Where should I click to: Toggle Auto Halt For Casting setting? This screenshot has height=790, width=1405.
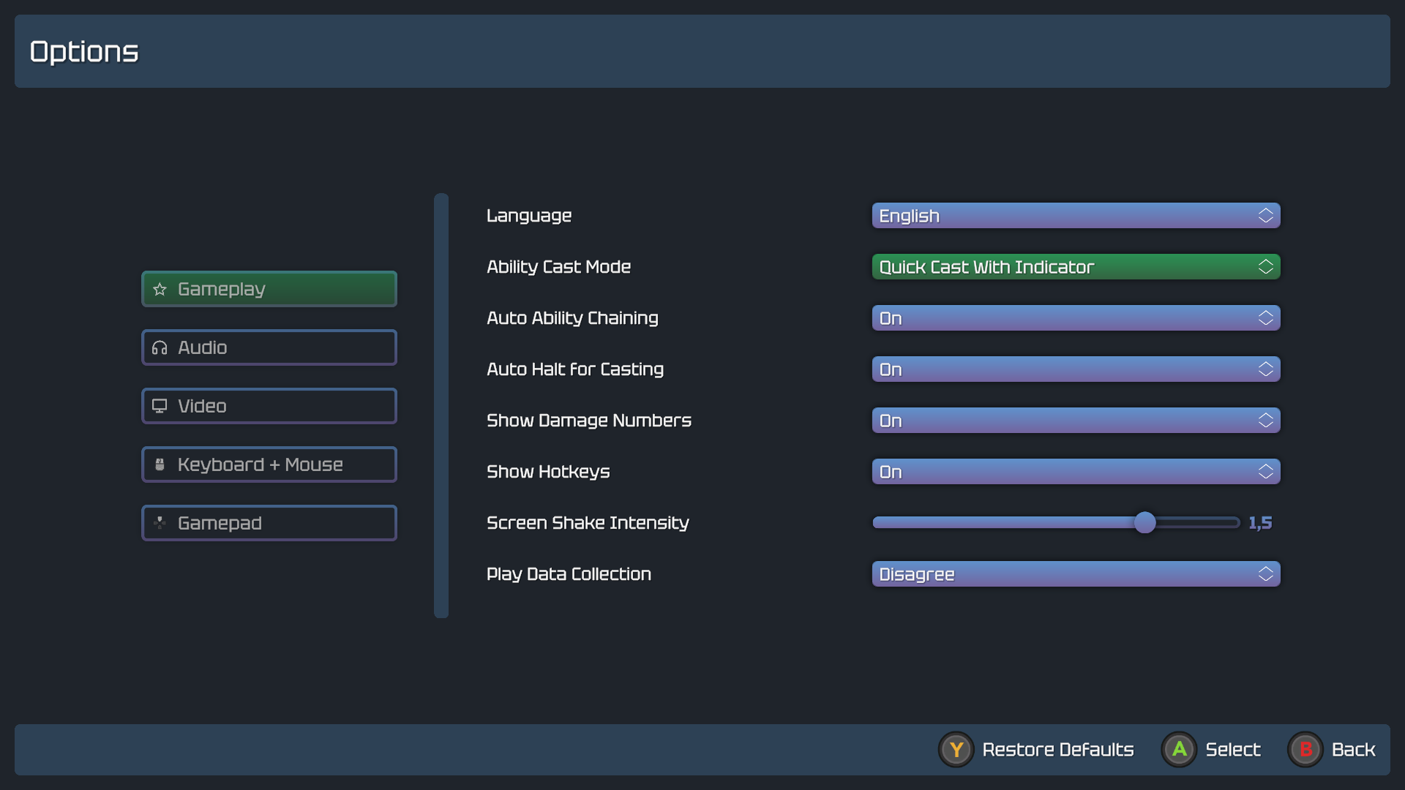1076,369
